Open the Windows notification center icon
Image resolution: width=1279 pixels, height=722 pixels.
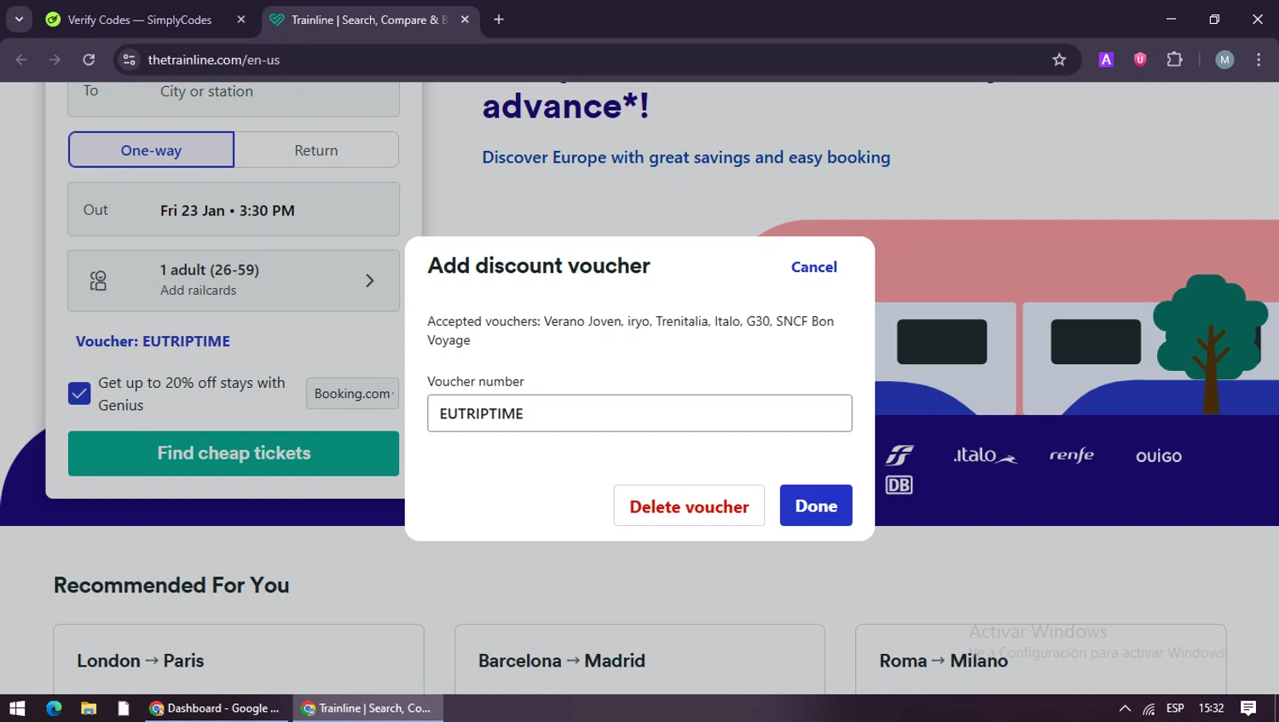pos(1248,708)
